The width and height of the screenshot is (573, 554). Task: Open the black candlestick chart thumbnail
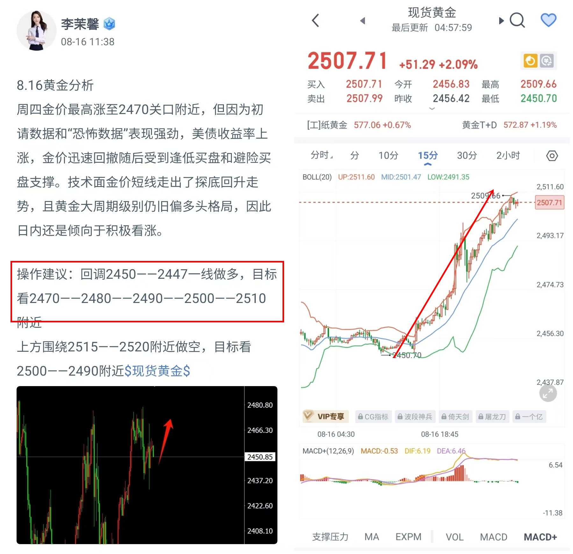pos(147,465)
